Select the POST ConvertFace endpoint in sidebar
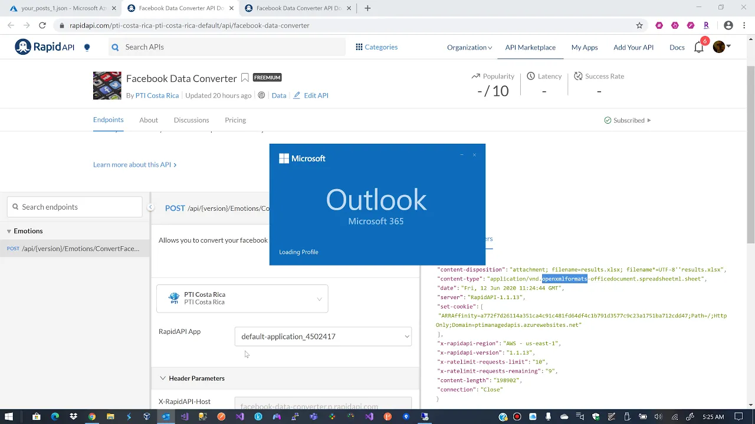 (x=75, y=249)
